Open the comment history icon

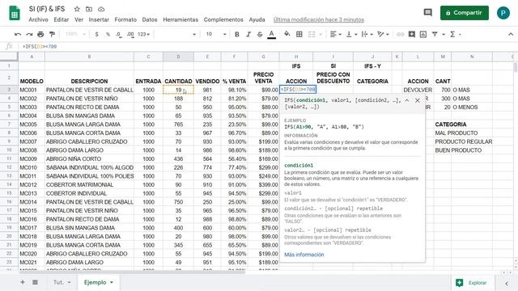point(428,13)
